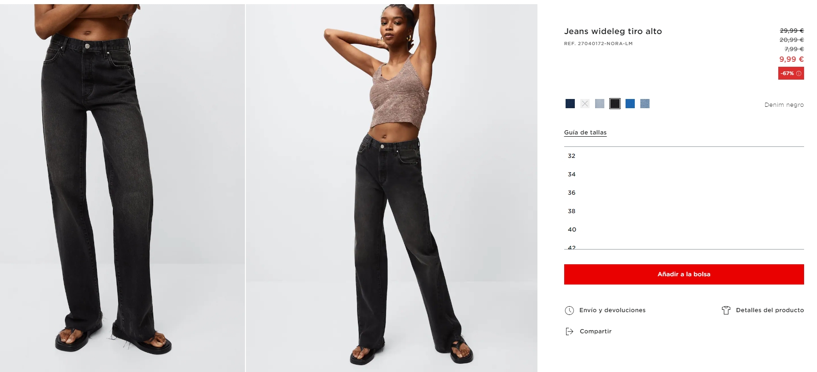This screenshot has width=817, height=372.
Task: Open the Guía de tallas size guide
Action: coord(585,133)
